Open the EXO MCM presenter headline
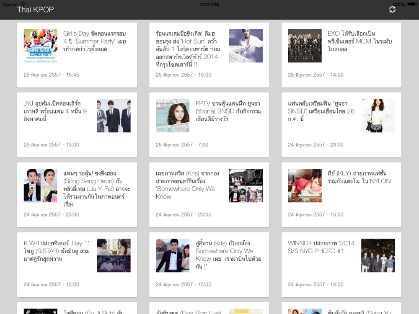This screenshot has height=314, width=419. pyautogui.click(x=360, y=41)
